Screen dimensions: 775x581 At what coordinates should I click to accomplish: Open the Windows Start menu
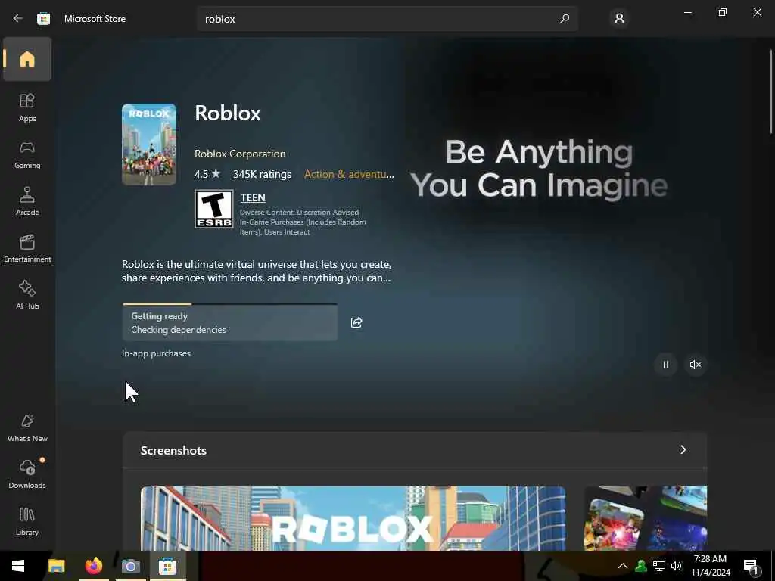tap(18, 566)
